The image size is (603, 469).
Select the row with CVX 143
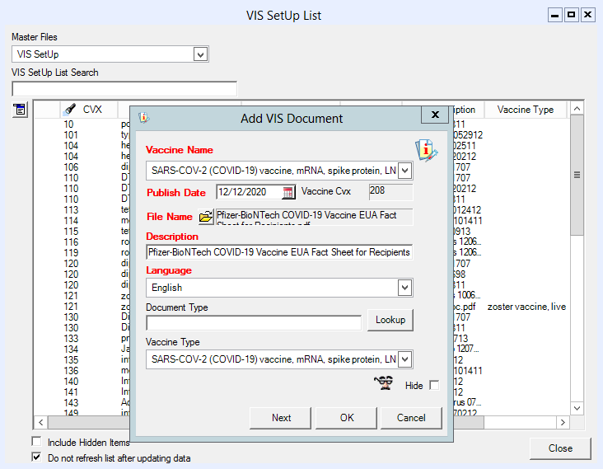71,403
